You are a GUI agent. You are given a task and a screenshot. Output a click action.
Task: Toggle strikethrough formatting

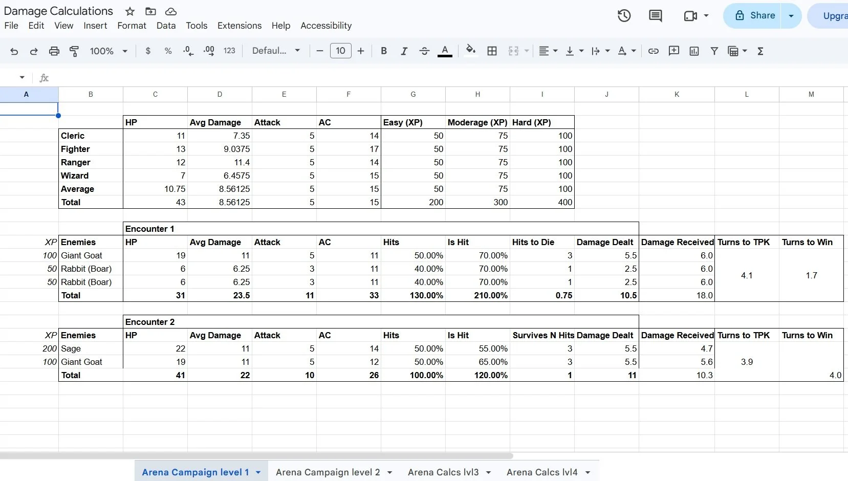point(424,51)
